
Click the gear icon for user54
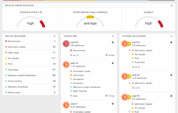coord(113,42)
